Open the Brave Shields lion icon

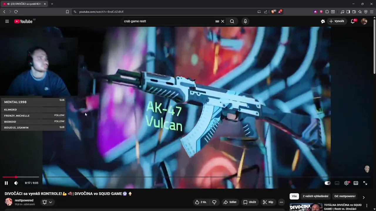(273, 12)
